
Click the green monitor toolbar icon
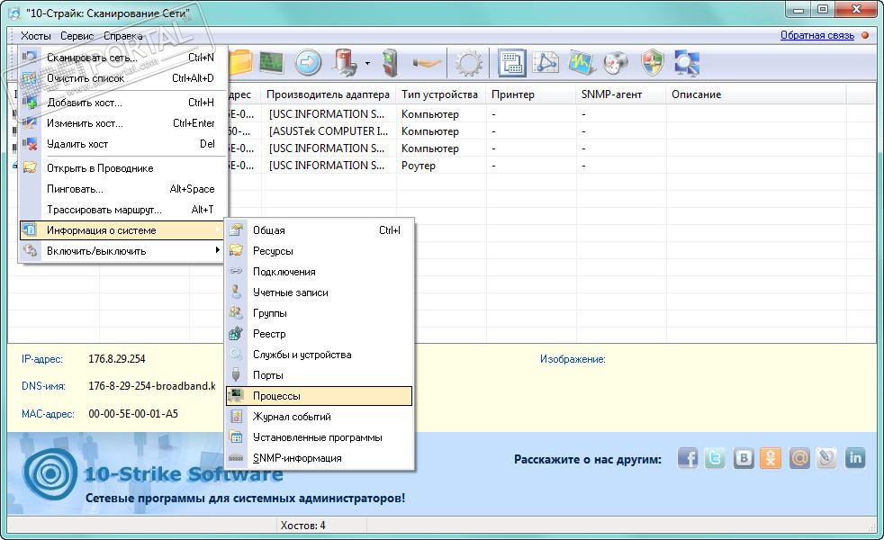272,63
